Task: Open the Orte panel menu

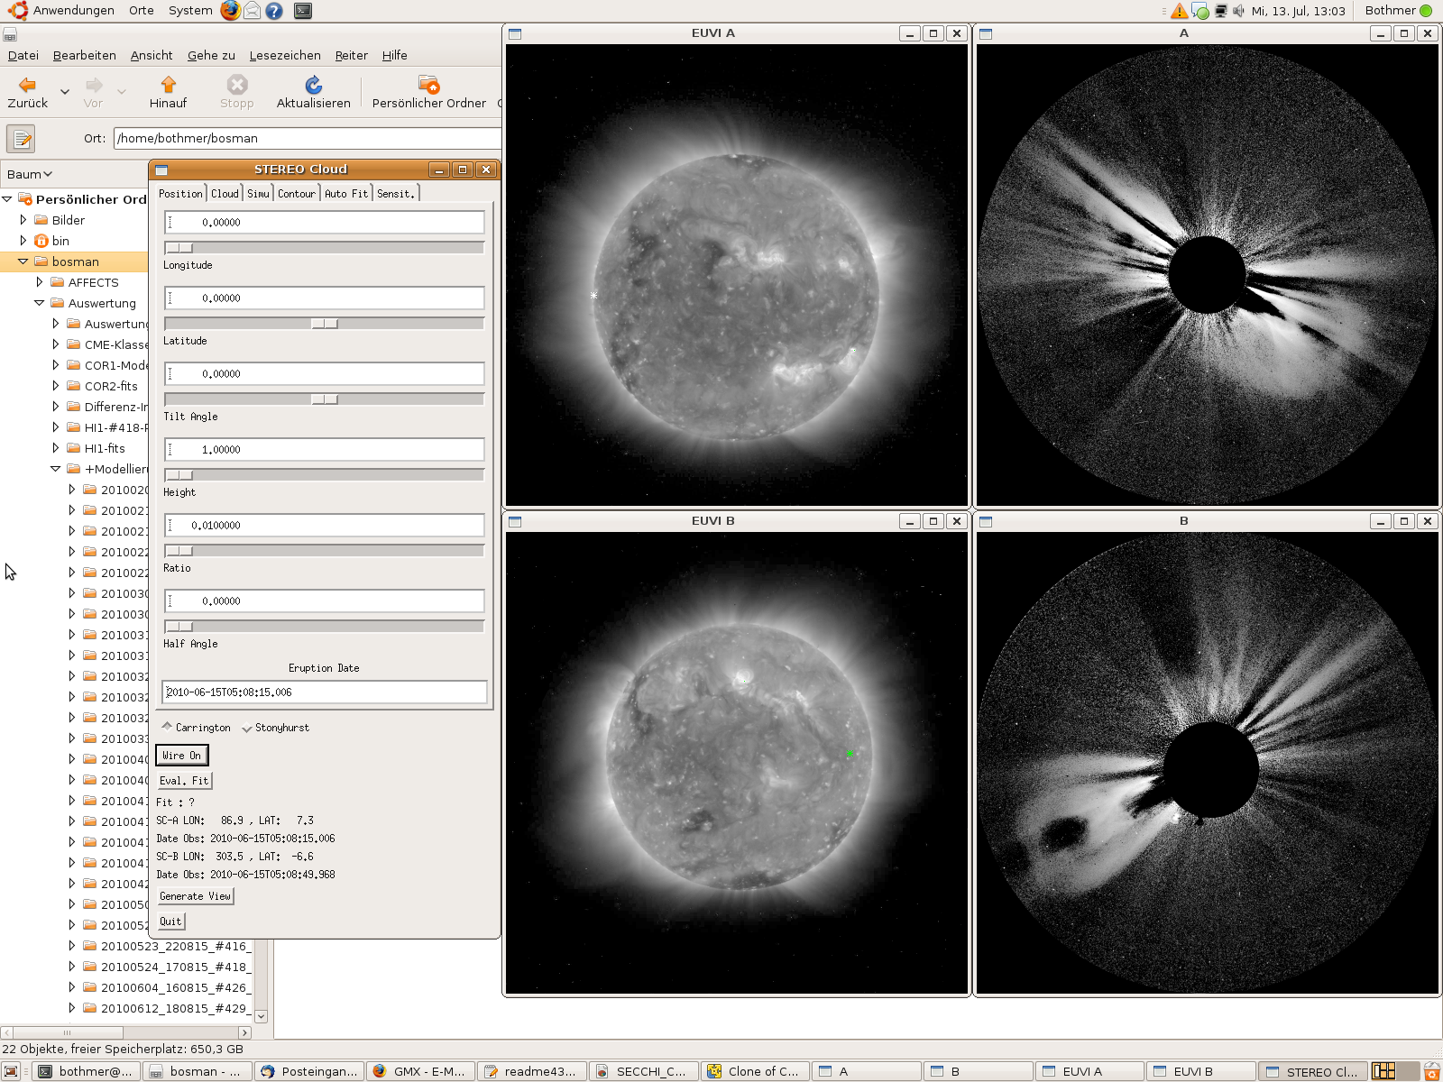Action: point(142,11)
